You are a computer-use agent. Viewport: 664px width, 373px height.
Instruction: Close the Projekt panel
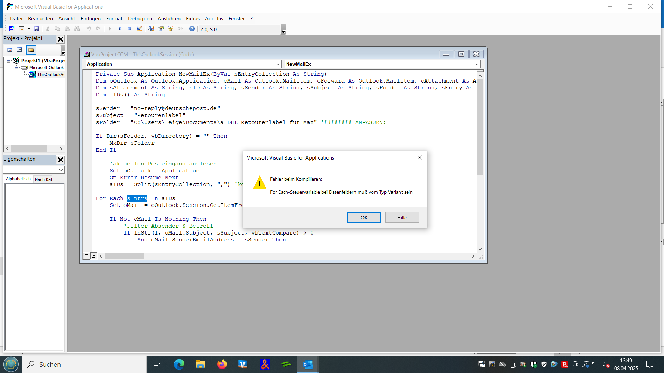(x=61, y=39)
